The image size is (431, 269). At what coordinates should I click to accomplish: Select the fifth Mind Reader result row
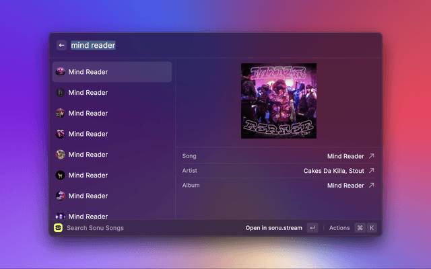click(x=112, y=155)
